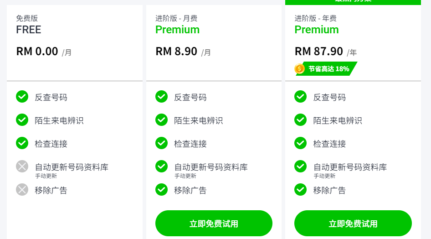This screenshot has height=239, width=431.
Task: Click checkmark beside 自动更新号码资料库 in yearly Premium plan
Action: (x=300, y=166)
